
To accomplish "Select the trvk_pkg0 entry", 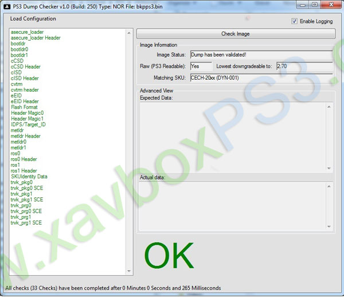I will [x=22, y=182].
